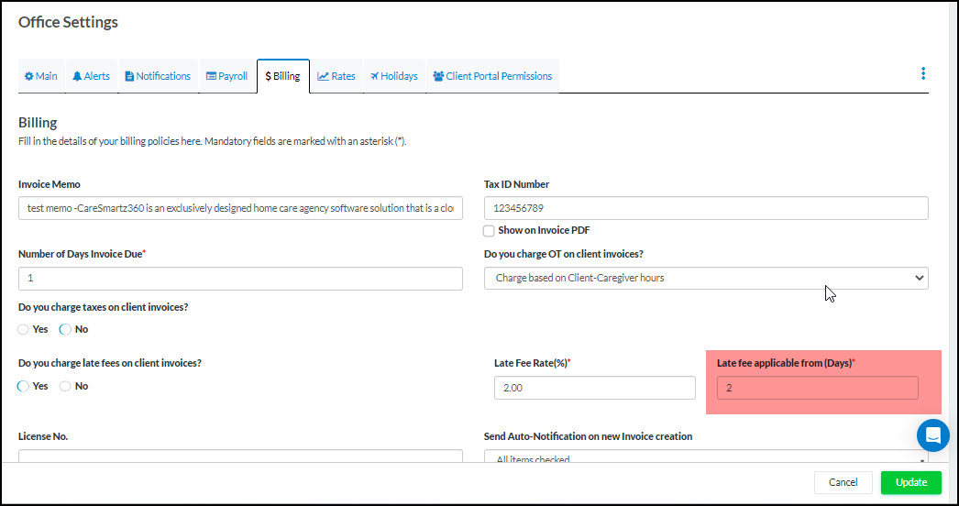
Task: Click the Notifications tab document icon
Action: pyautogui.click(x=129, y=76)
